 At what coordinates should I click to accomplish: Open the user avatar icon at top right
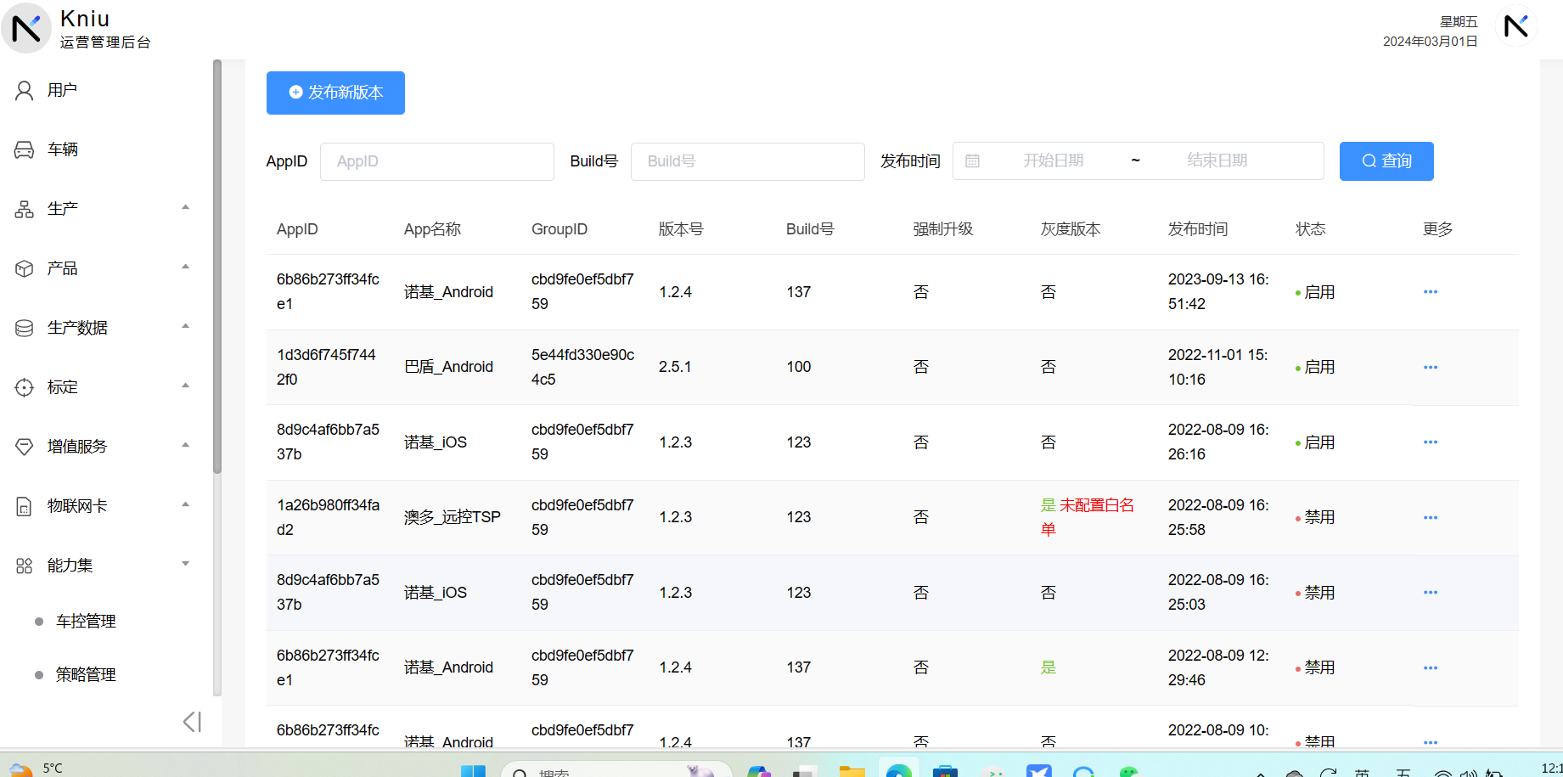[x=1516, y=27]
